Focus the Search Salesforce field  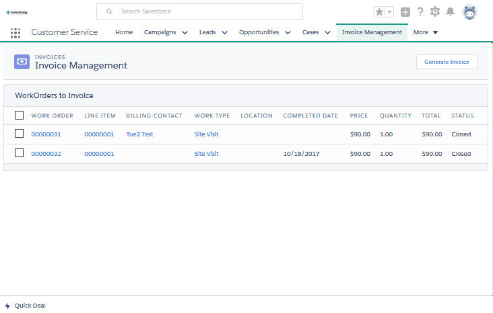(x=199, y=11)
